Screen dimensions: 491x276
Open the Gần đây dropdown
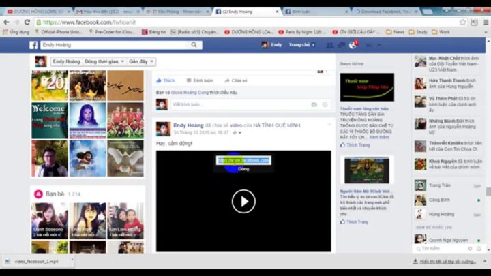coord(141,61)
